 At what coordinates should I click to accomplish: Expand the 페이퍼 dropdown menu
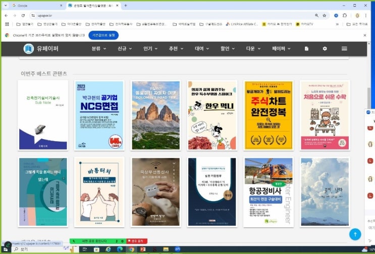(282, 49)
